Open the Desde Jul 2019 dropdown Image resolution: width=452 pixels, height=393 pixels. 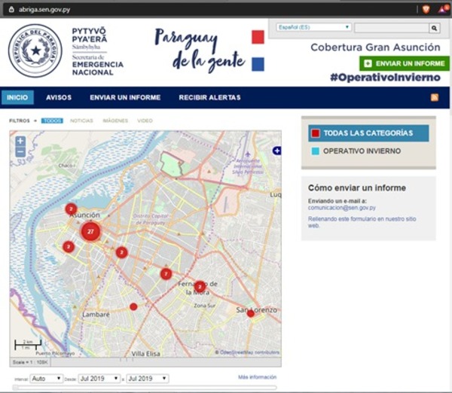[x=99, y=378]
